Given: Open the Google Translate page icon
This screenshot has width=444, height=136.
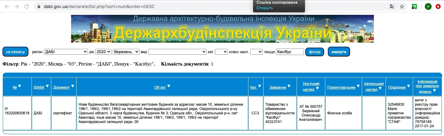Looking at the screenshot, I should tap(392, 6).
